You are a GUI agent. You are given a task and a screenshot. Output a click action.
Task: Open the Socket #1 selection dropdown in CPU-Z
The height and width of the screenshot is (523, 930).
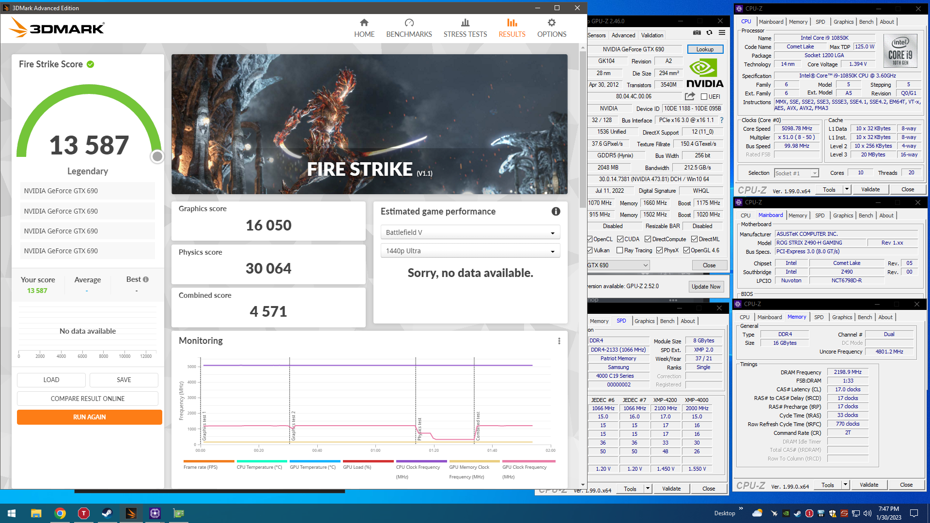point(796,173)
